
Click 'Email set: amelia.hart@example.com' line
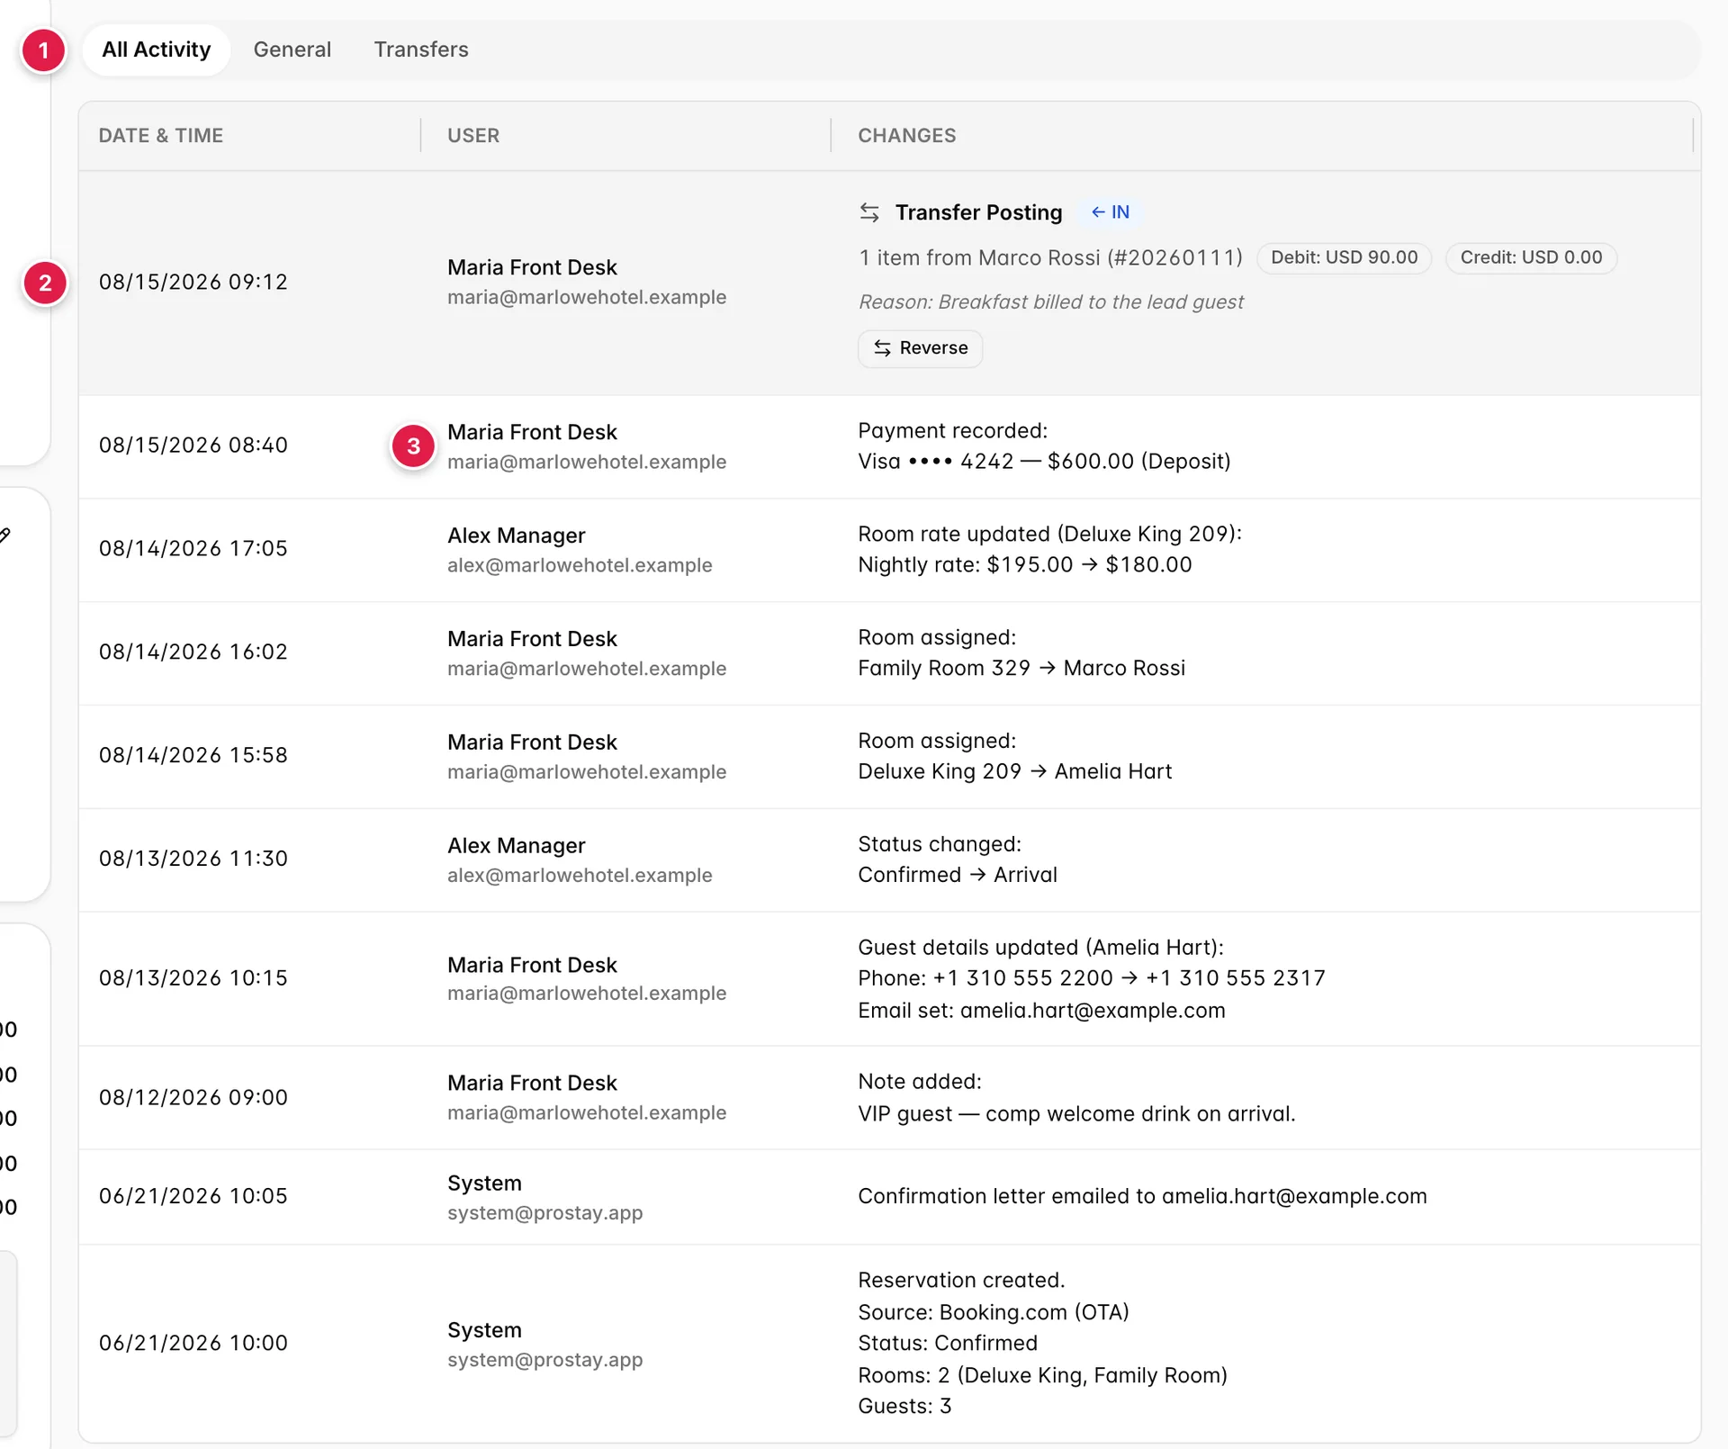1041,1011
